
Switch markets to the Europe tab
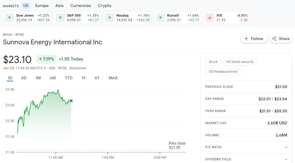click(42, 6)
